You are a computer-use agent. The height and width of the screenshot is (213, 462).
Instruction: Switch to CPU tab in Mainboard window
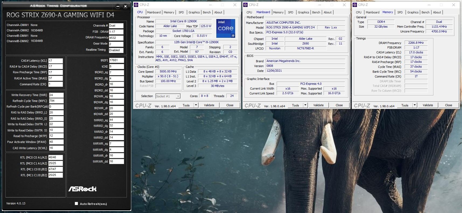pos(249,12)
